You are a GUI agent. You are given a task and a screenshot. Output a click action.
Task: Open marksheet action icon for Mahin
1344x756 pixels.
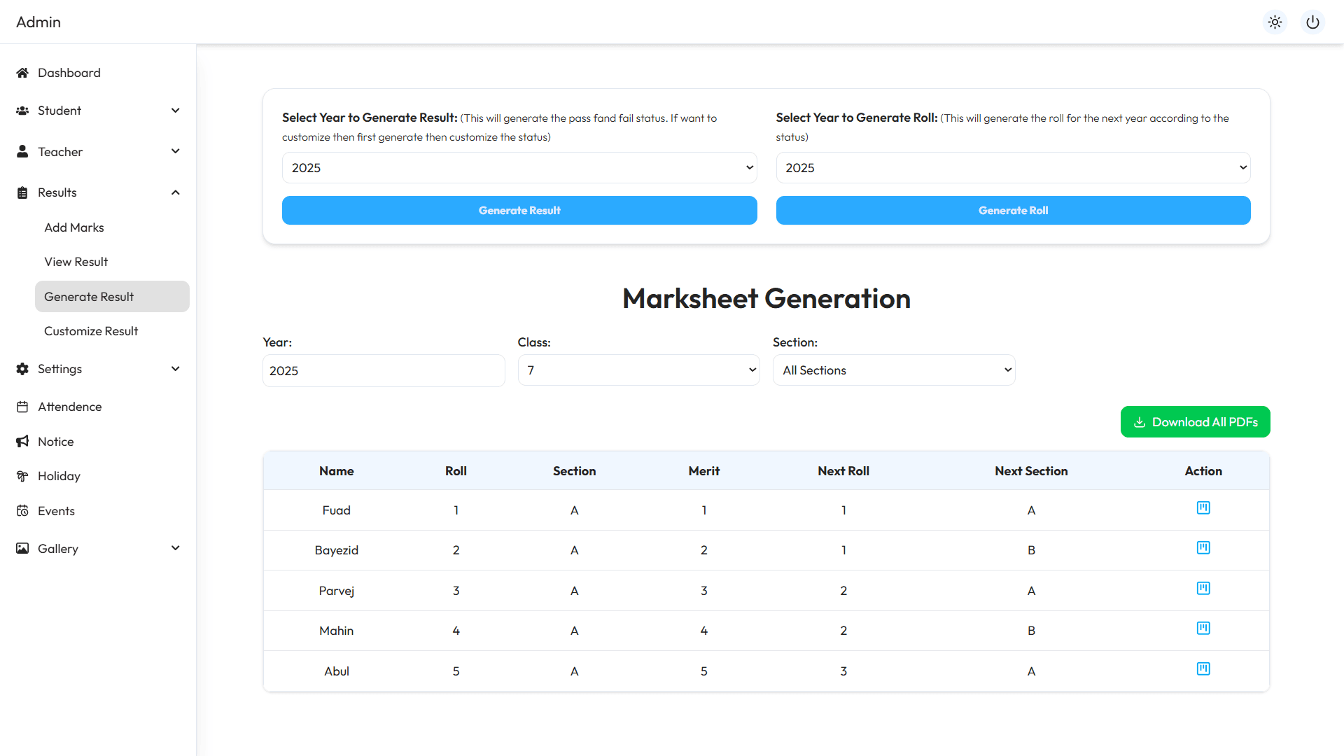pos(1203,628)
